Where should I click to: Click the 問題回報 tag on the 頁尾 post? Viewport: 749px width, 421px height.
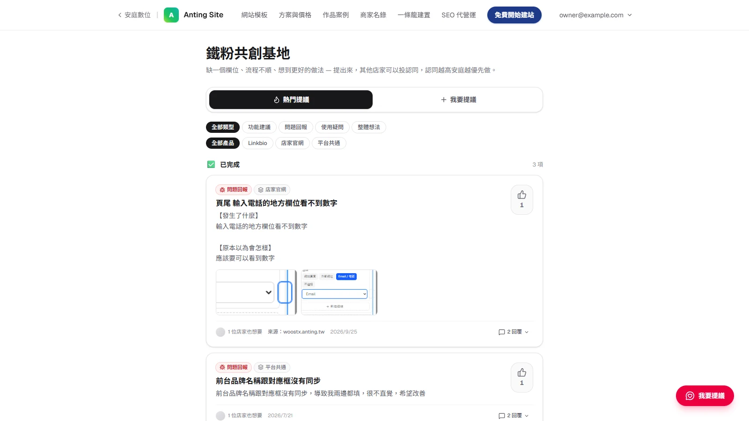[234, 189]
